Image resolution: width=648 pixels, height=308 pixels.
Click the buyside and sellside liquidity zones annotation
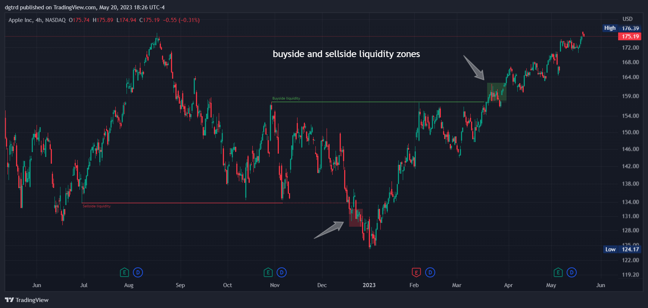(x=346, y=54)
